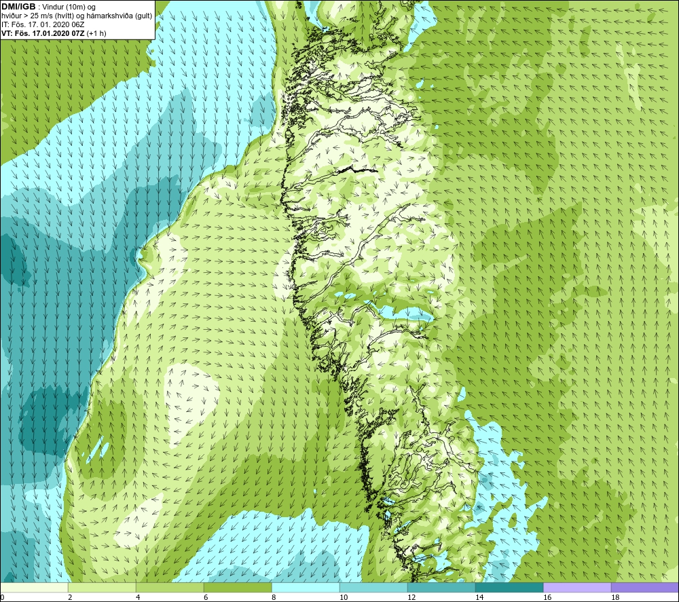Image resolution: width=679 pixels, height=602 pixels.
Task: Click the purple legend swatch after 18
Action: 645,588
